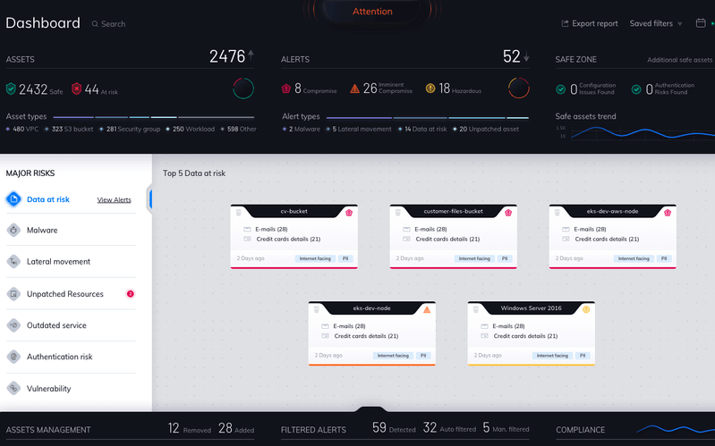715x446 pixels.
Task: Select Unpatched Resources in Major Risks
Action: coord(64,294)
